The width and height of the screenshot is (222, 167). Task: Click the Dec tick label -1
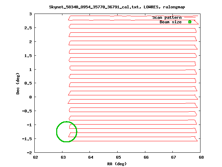tap(29, 125)
